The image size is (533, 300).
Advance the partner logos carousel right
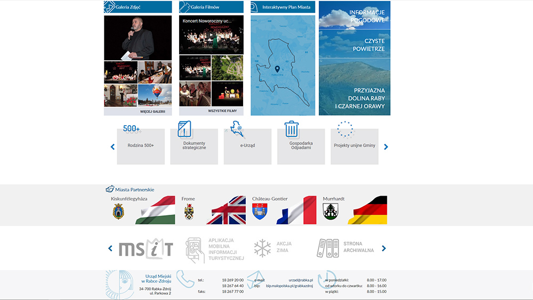384,248
